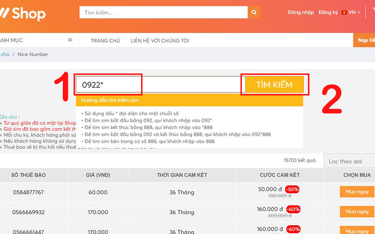Click the 36 Tháng cell for 0584877767
Image resolution: width=375 pixels, height=234 pixels.
click(x=182, y=192)
